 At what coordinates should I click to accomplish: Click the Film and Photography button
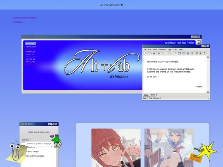[35, 156]
